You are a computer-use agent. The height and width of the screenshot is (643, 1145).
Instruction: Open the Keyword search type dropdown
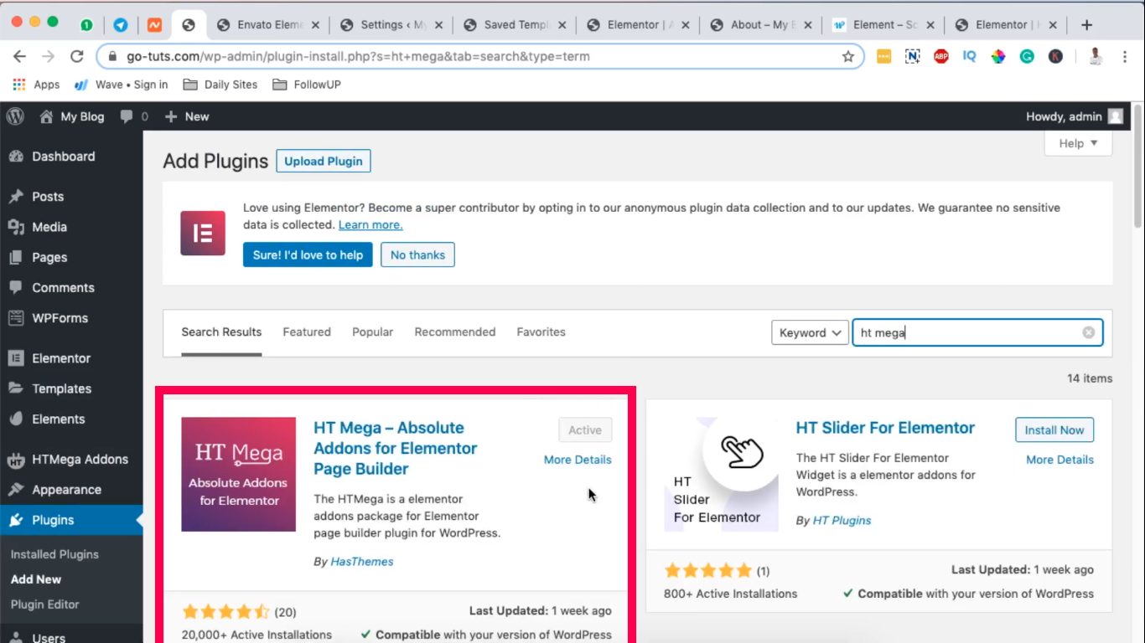coord(808,332)
